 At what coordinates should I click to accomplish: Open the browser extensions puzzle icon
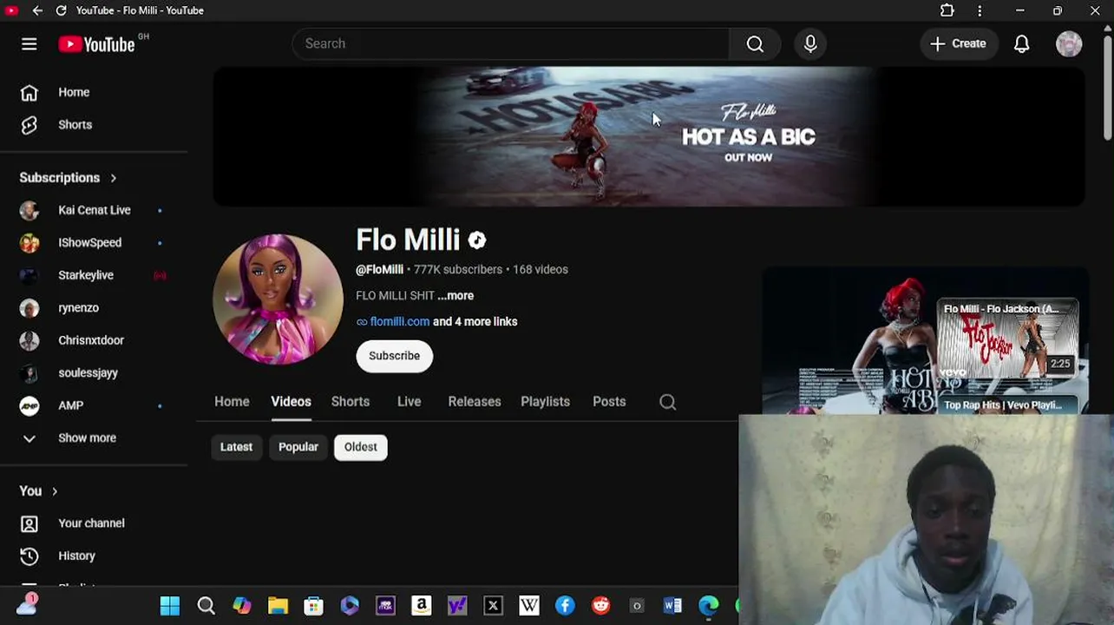[x=947, y=10]
